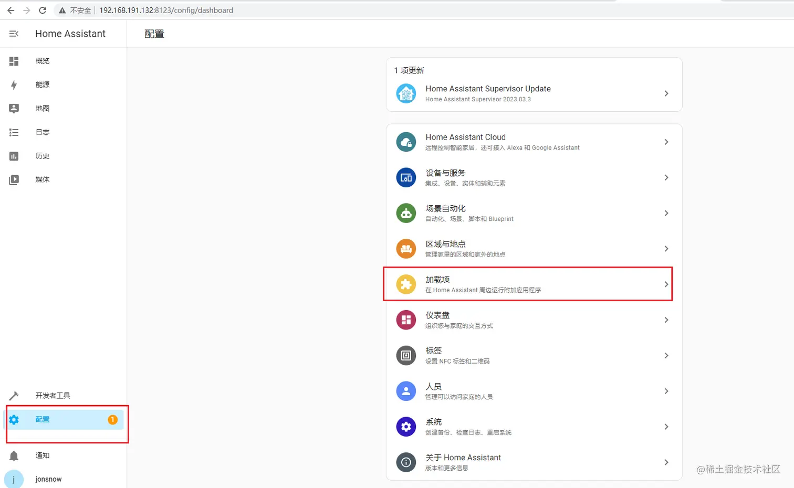Image resolution: width=794 pixels, height=488 pixels.
Task: Open the 能源 energy lightning icon
Action: tap(14, 85)
